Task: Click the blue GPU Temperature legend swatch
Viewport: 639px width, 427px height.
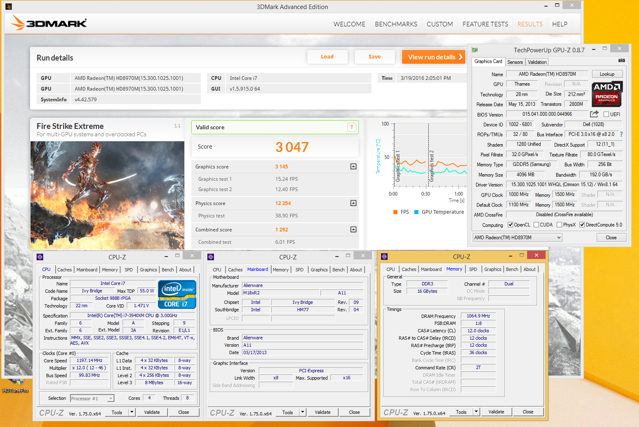Action: pos(416,212)
